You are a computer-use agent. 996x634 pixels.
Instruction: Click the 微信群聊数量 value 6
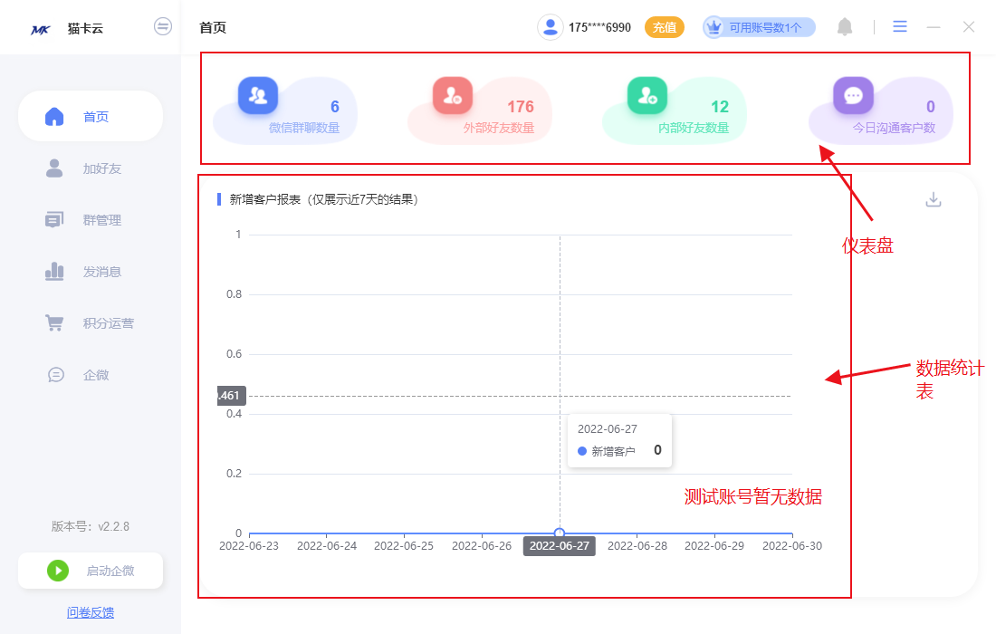(x=335, y=107)
